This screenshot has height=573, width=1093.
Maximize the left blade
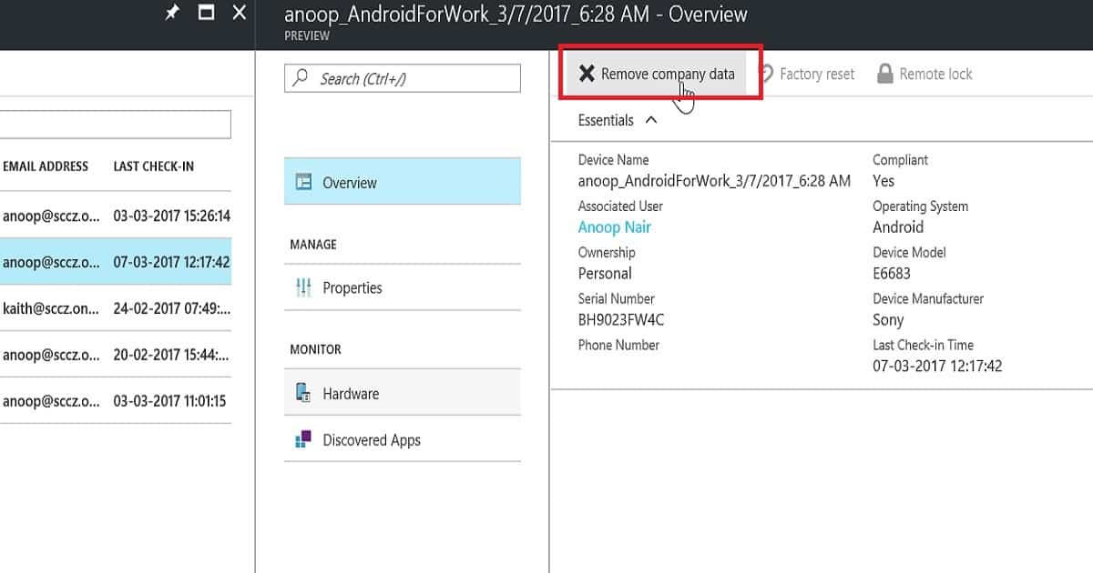(x=207, y=13)
